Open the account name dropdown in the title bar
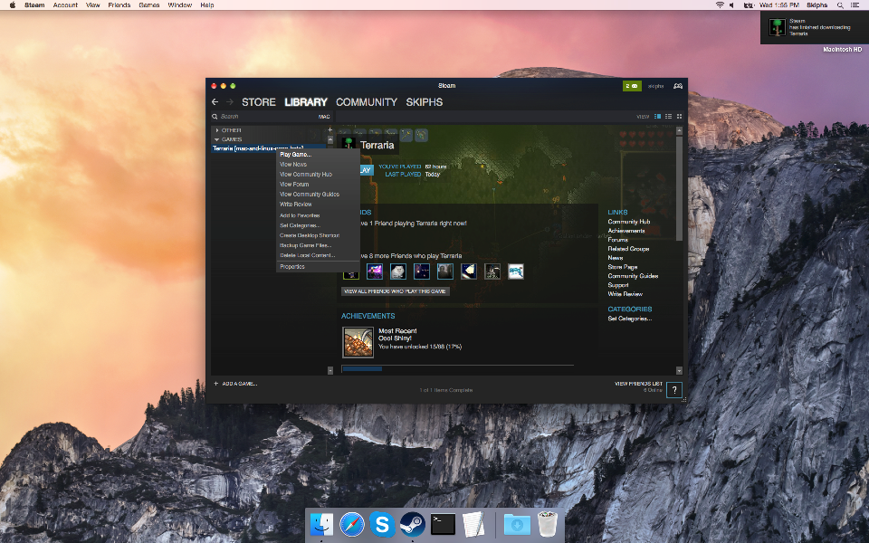This screenshot has width=869, height=543. (x=656, y=86)
